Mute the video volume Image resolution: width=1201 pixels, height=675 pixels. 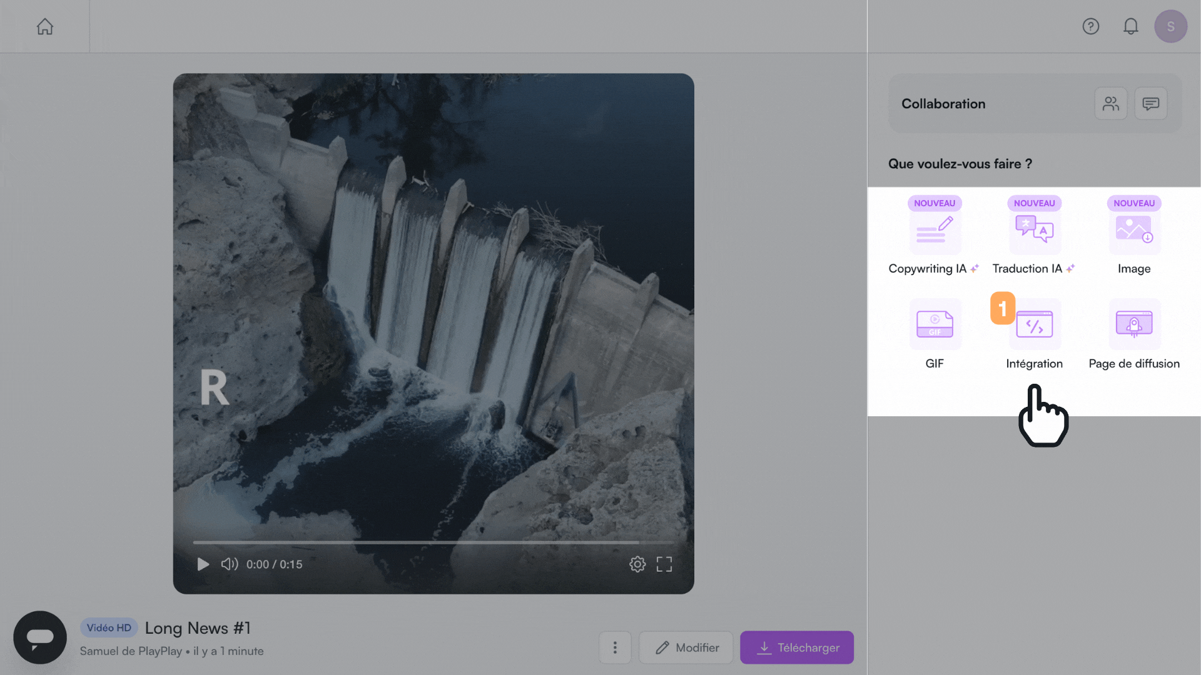coord(230,564)
